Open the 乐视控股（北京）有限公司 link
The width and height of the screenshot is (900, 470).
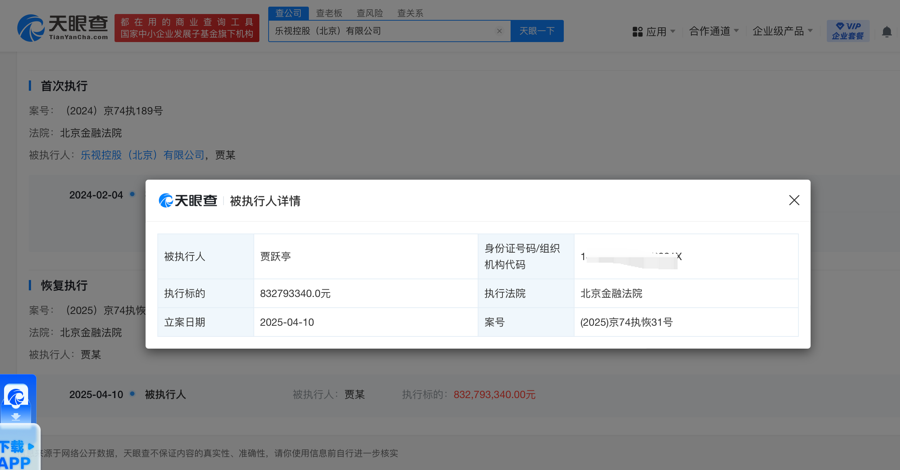click(143, 155)
